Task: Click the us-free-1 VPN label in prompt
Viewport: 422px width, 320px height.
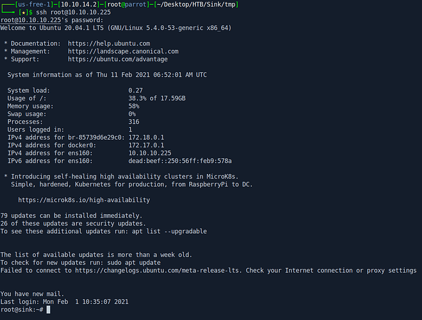Action: [34, 5]
